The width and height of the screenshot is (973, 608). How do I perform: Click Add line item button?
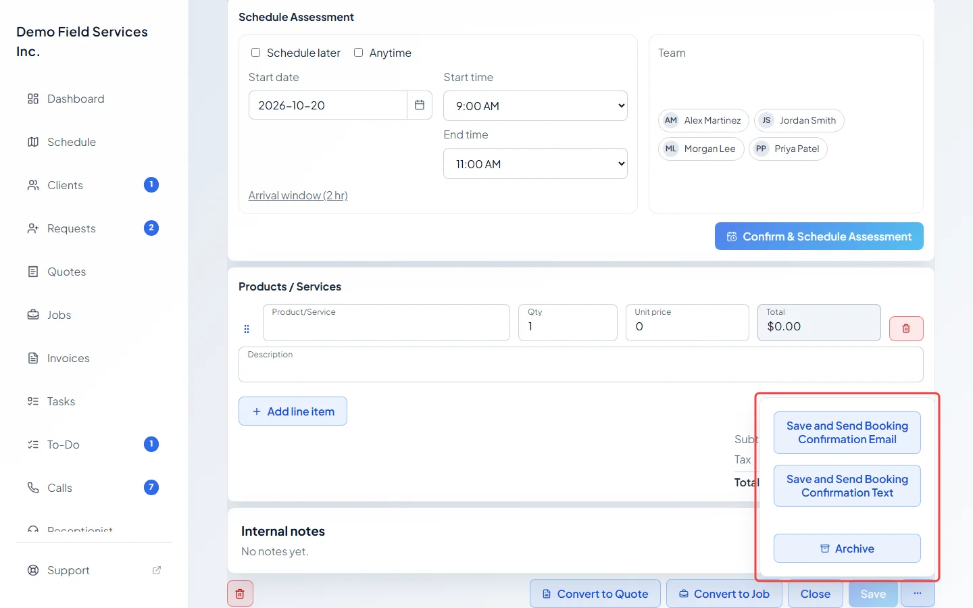293,411
